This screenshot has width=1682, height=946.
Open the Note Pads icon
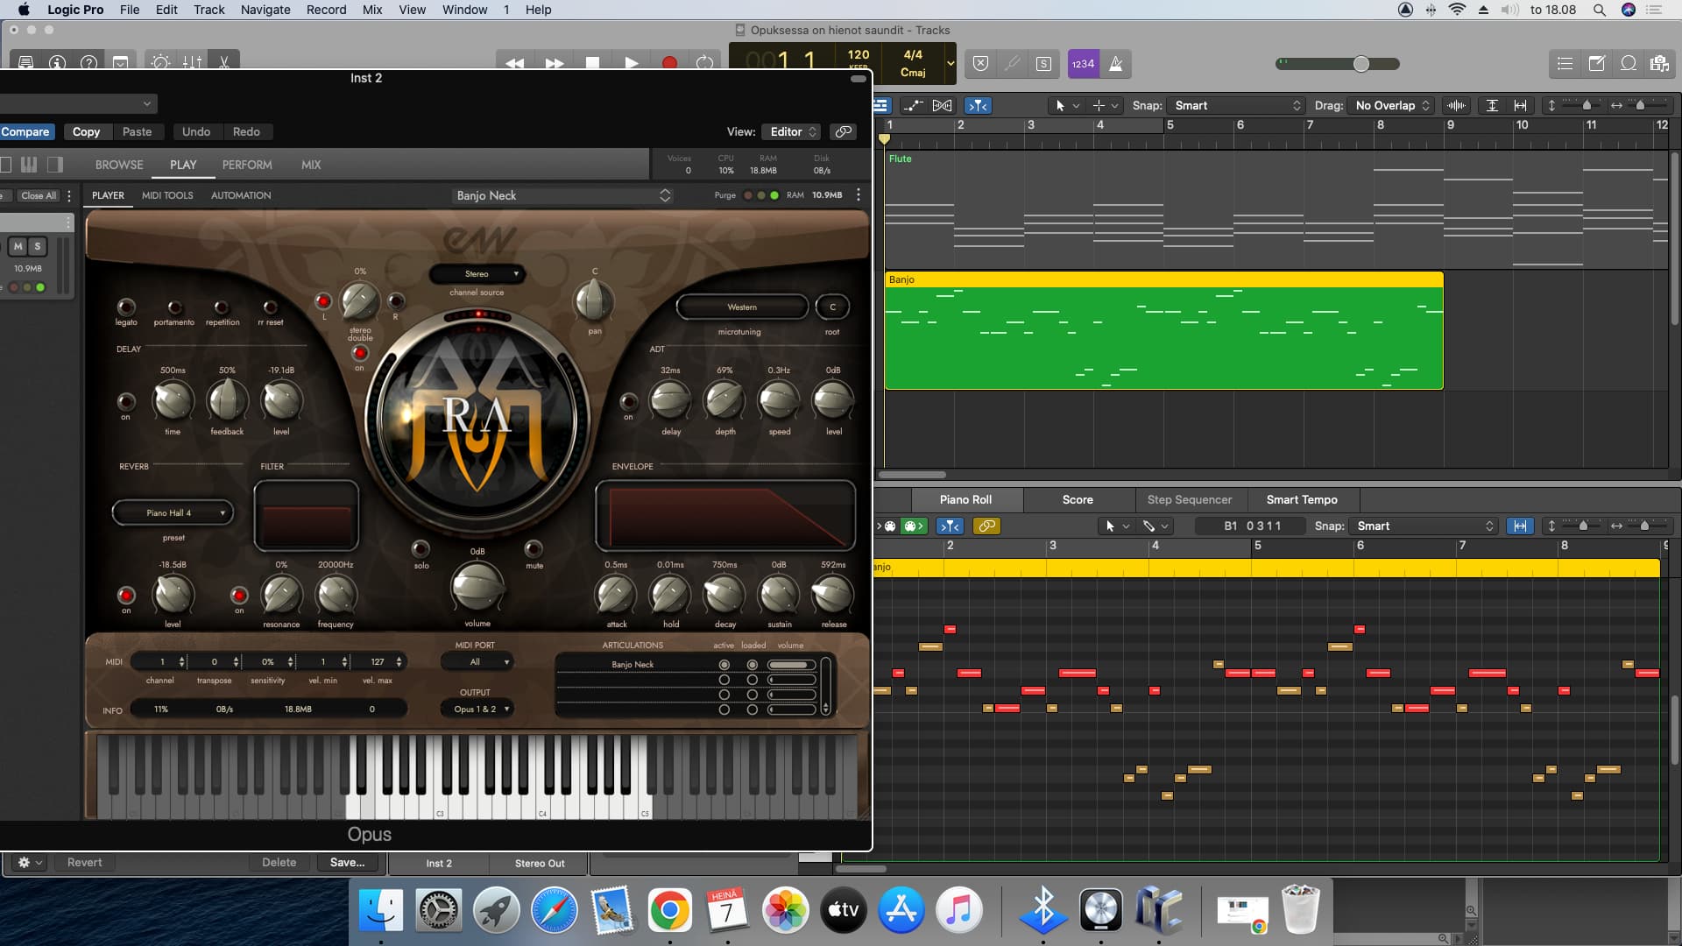coord(1596,64)
